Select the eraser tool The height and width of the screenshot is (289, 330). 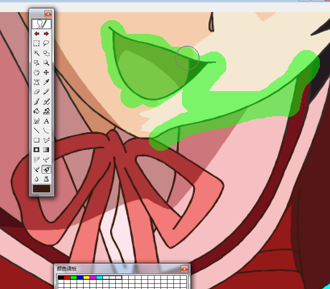[x=36, y=92]
